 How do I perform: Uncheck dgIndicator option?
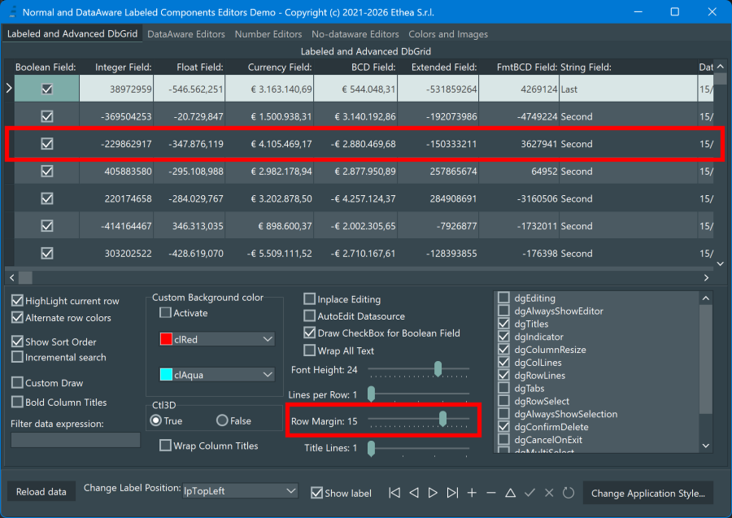(x=503, y=337)
